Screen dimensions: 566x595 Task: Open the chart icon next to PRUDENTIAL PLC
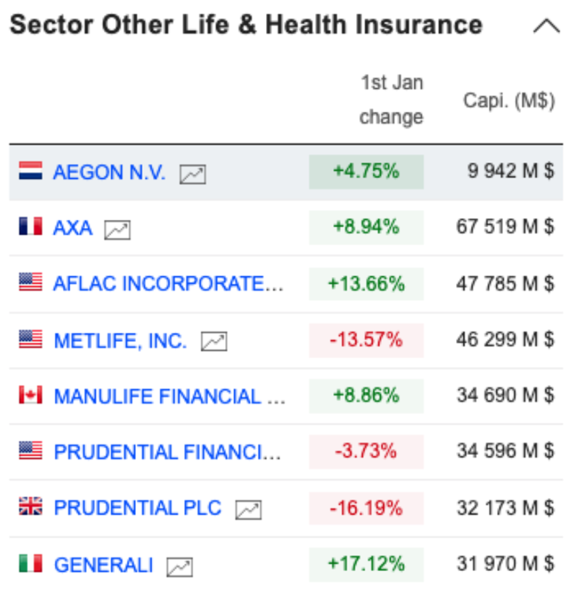pos(248,510)
